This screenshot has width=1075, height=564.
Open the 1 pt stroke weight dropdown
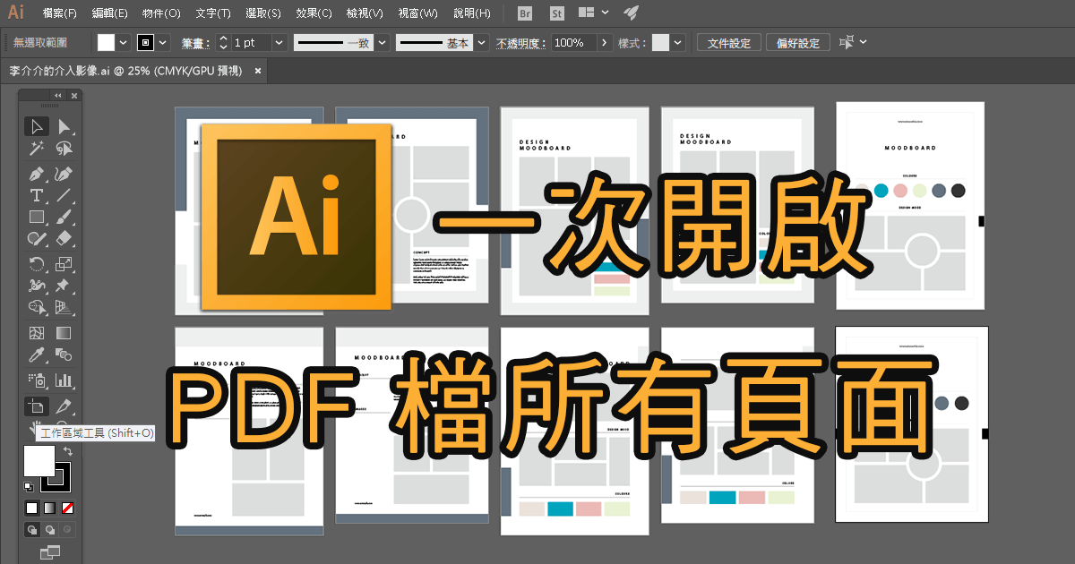tap(277, 42)
